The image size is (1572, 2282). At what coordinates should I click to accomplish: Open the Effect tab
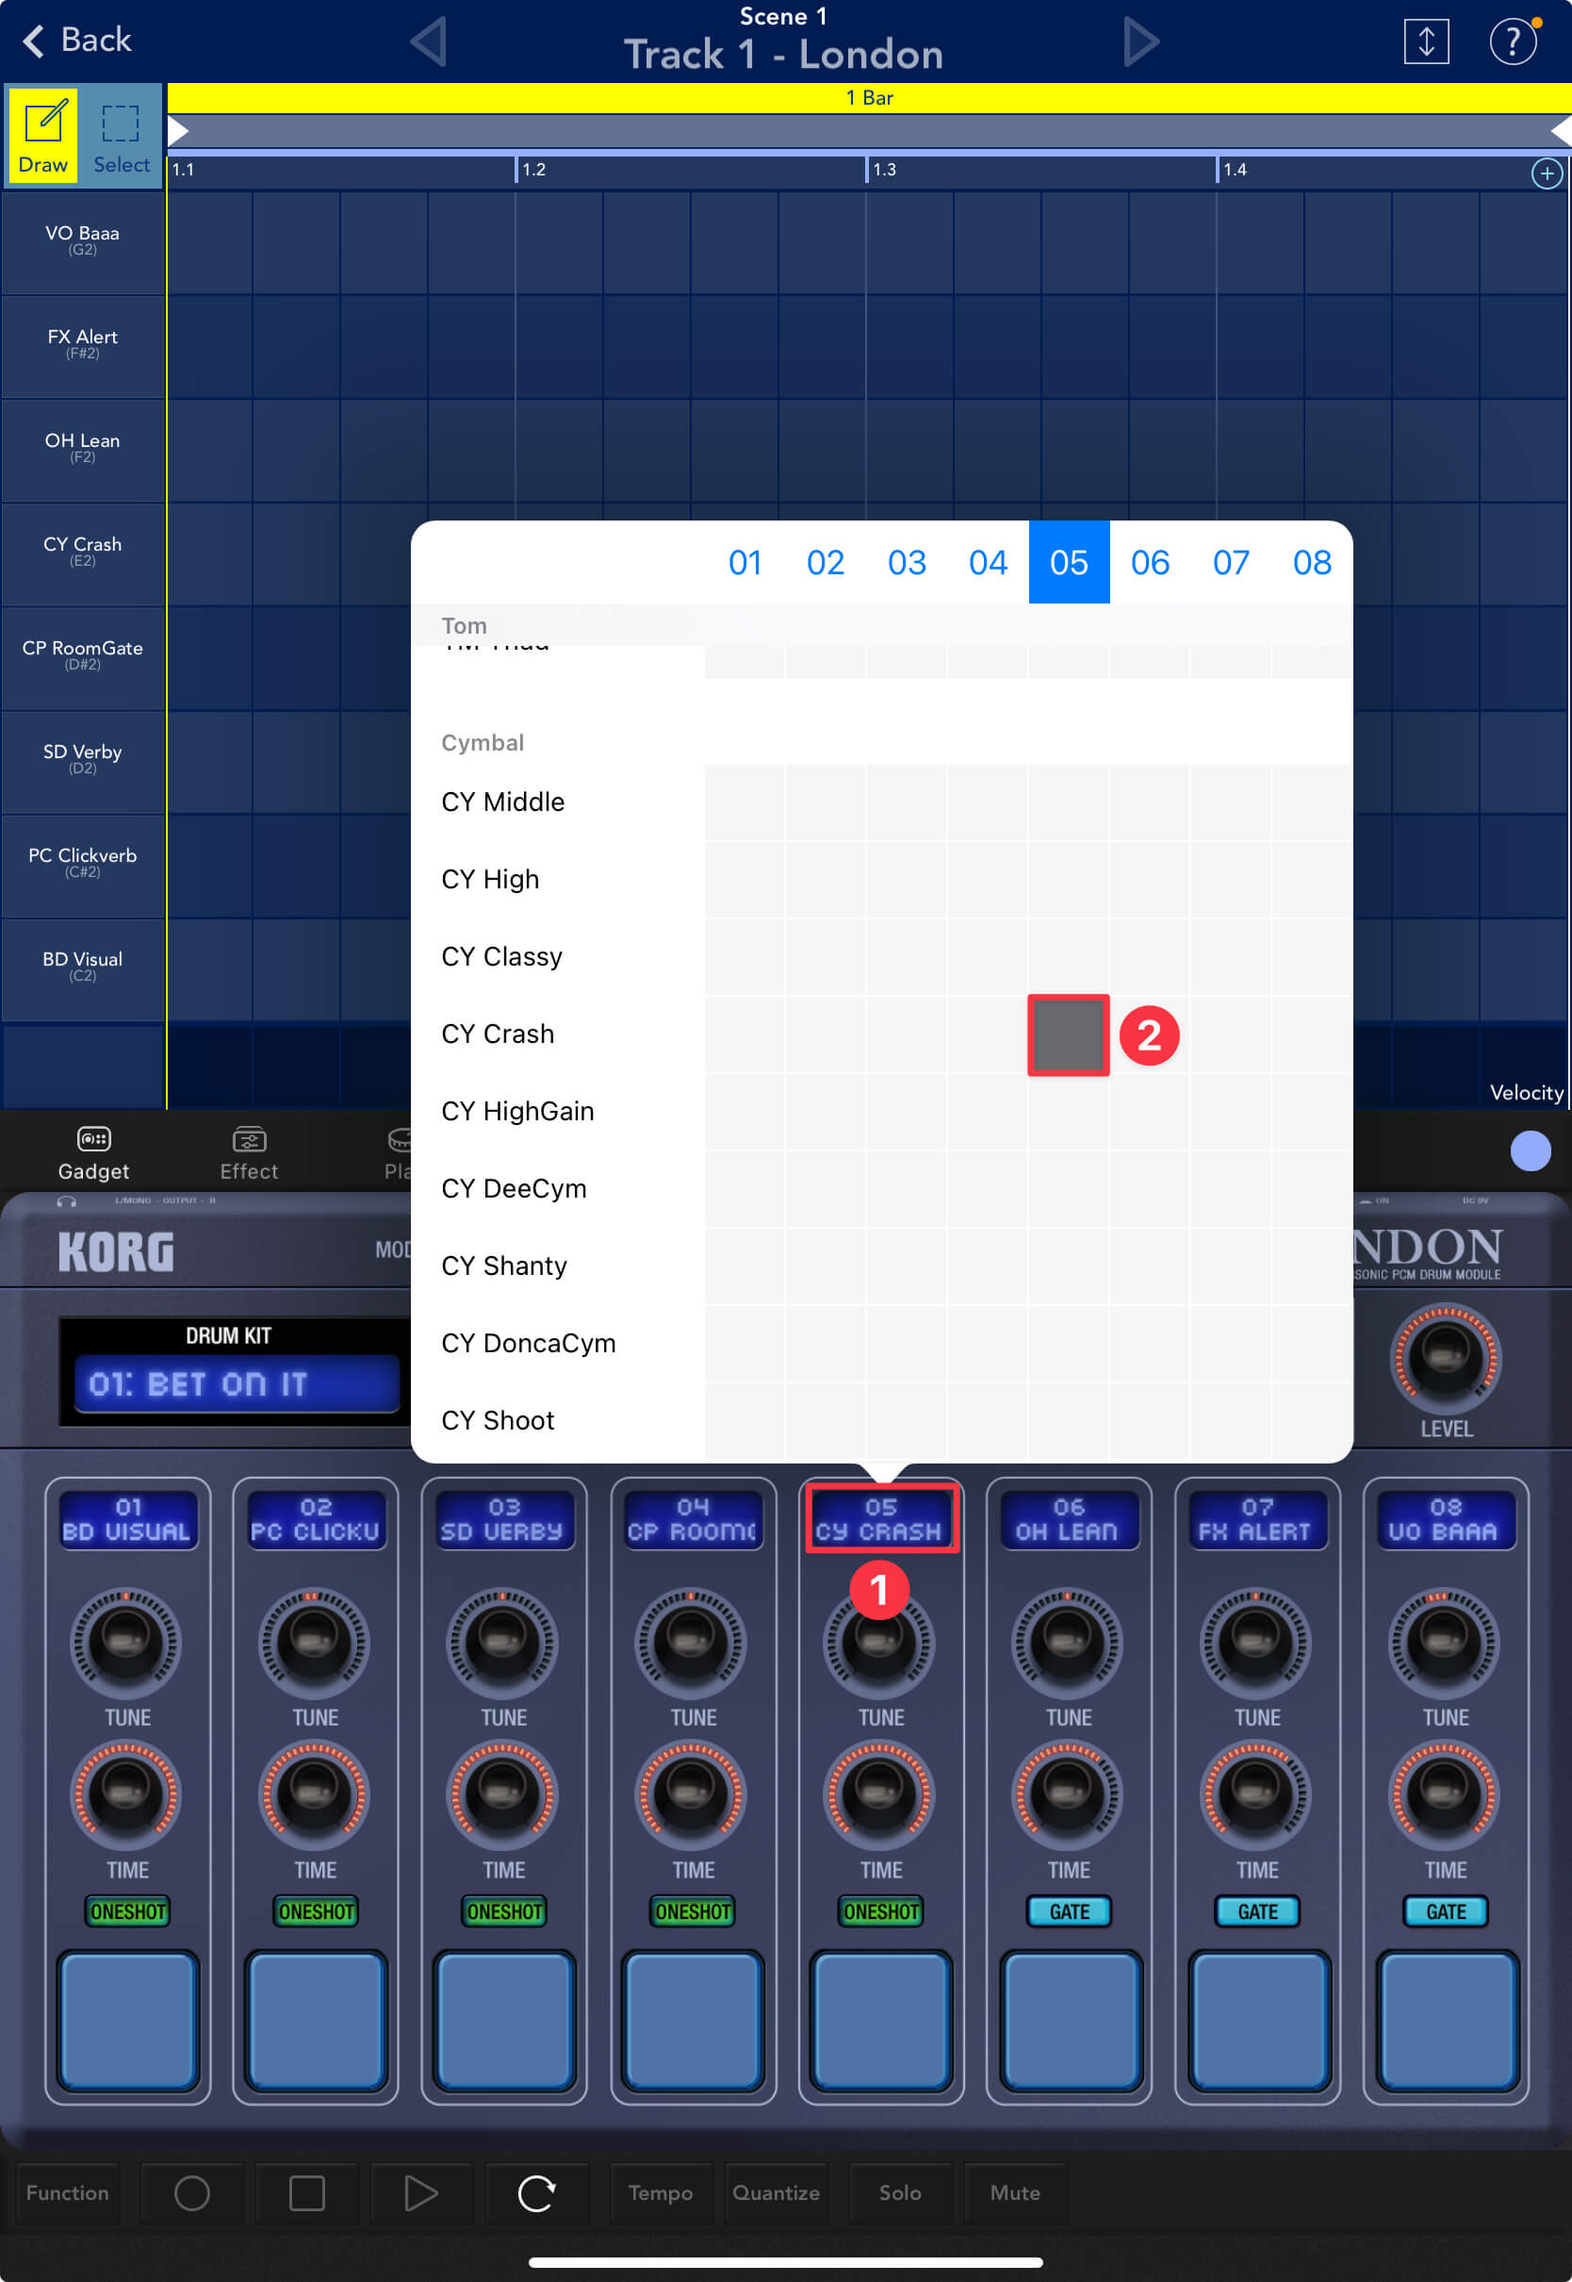tap(248, 1151)
